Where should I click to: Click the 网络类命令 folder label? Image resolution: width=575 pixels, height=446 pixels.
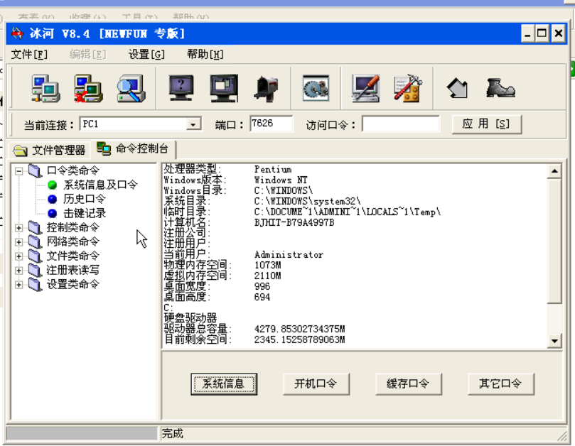(73, 241)
